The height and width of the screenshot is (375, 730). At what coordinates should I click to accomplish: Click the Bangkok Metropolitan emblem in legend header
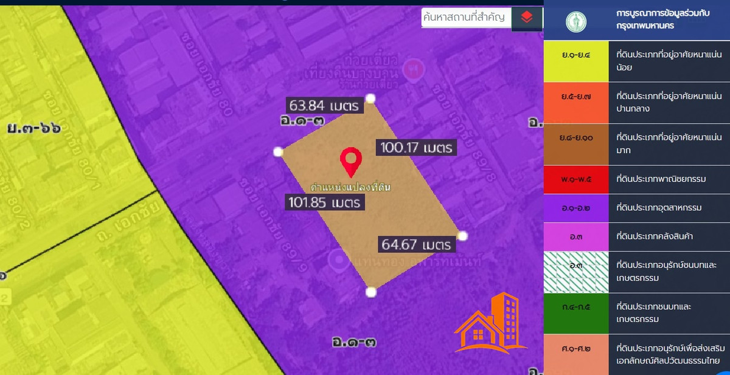click(x=575, y=22)
